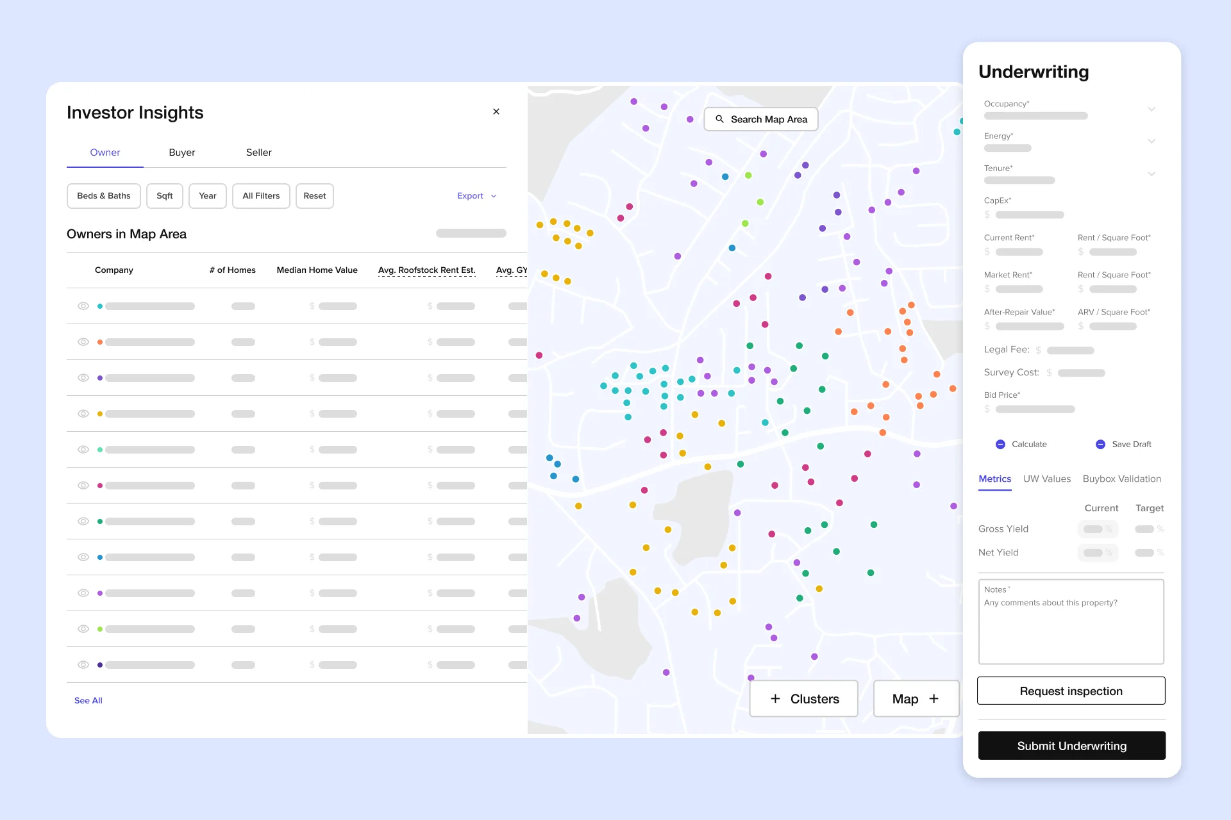Click the Company column header
The width and height of the screenshot is (1231, 820).
(114, 270)
